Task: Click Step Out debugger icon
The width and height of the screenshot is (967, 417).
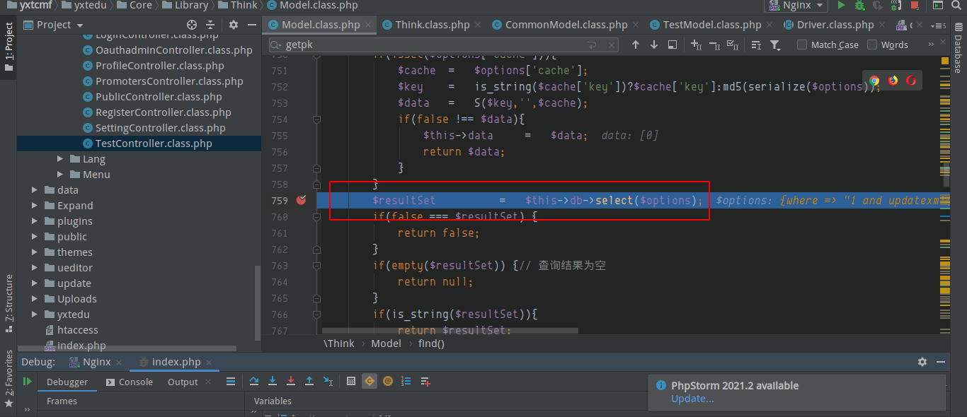Action: [309, 382]
